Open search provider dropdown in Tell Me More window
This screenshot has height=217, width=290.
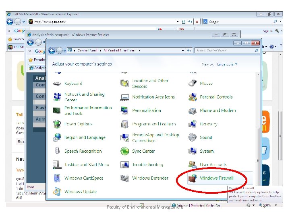tap(281, 22)
